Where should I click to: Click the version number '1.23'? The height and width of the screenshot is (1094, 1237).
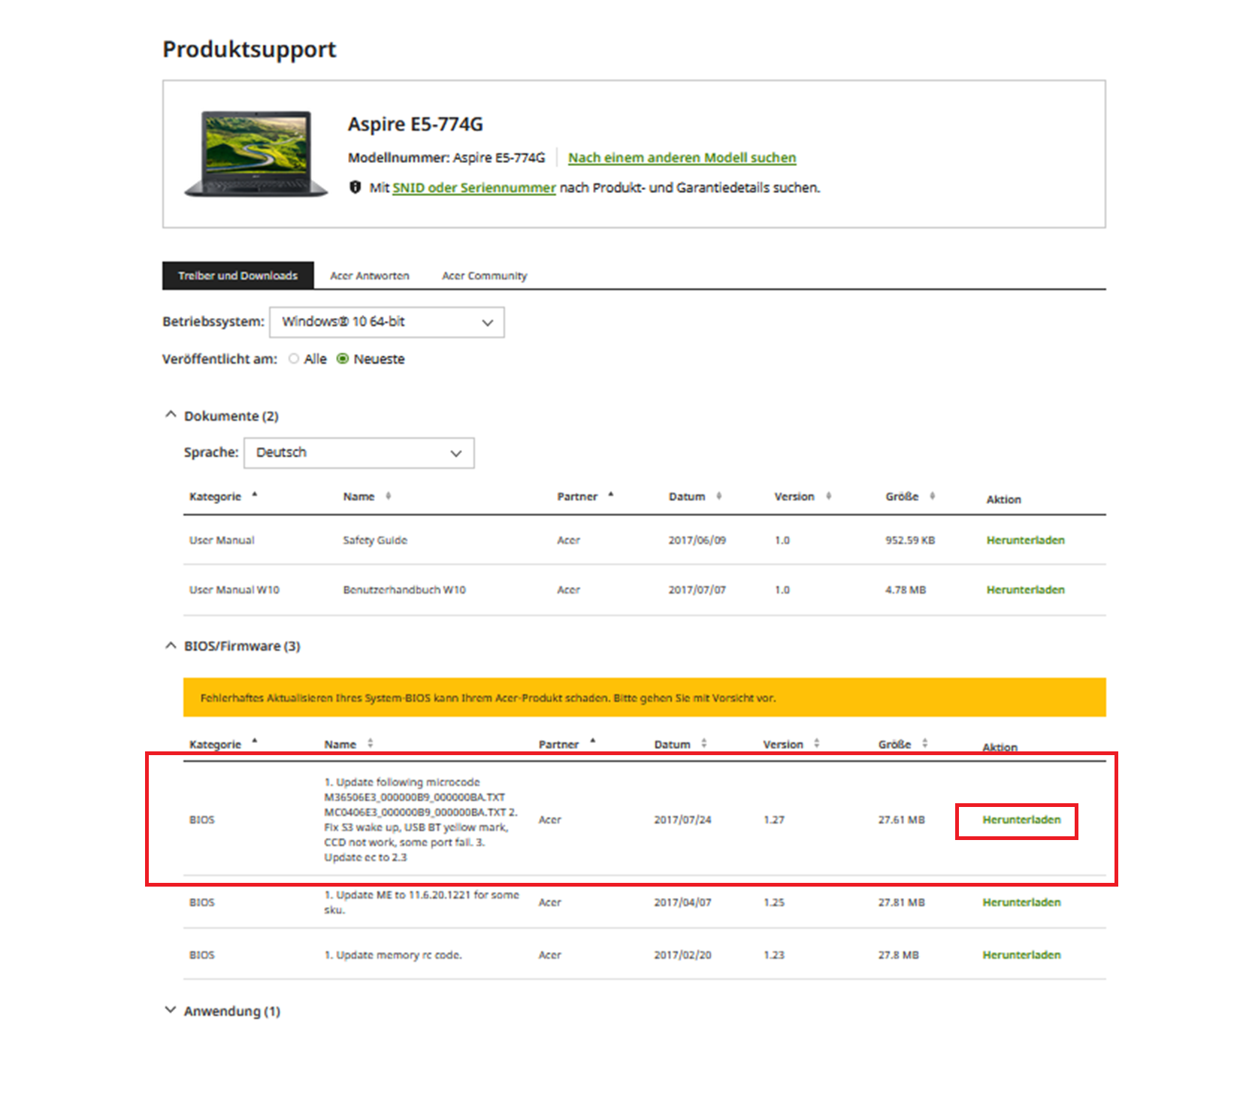coord(774,955)
